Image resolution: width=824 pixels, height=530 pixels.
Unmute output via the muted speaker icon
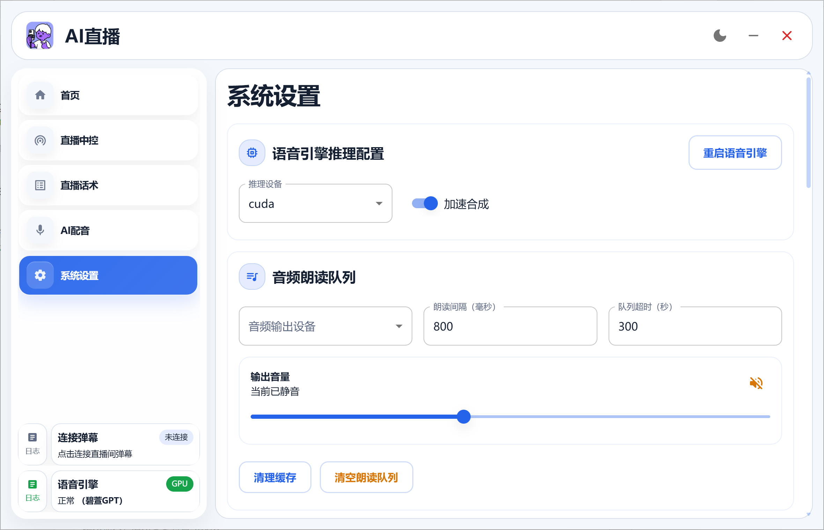(x=757, y=383)
